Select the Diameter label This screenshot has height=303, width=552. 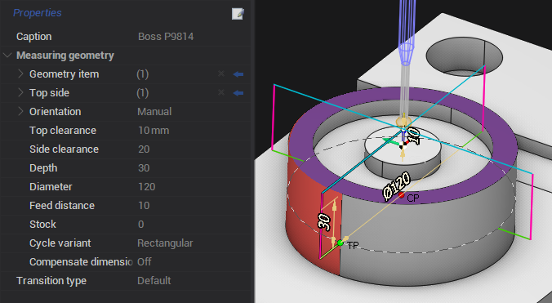click(51, 187)
